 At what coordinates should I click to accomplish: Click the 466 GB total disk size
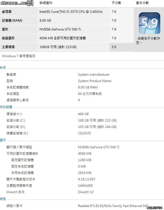(83, 114)
